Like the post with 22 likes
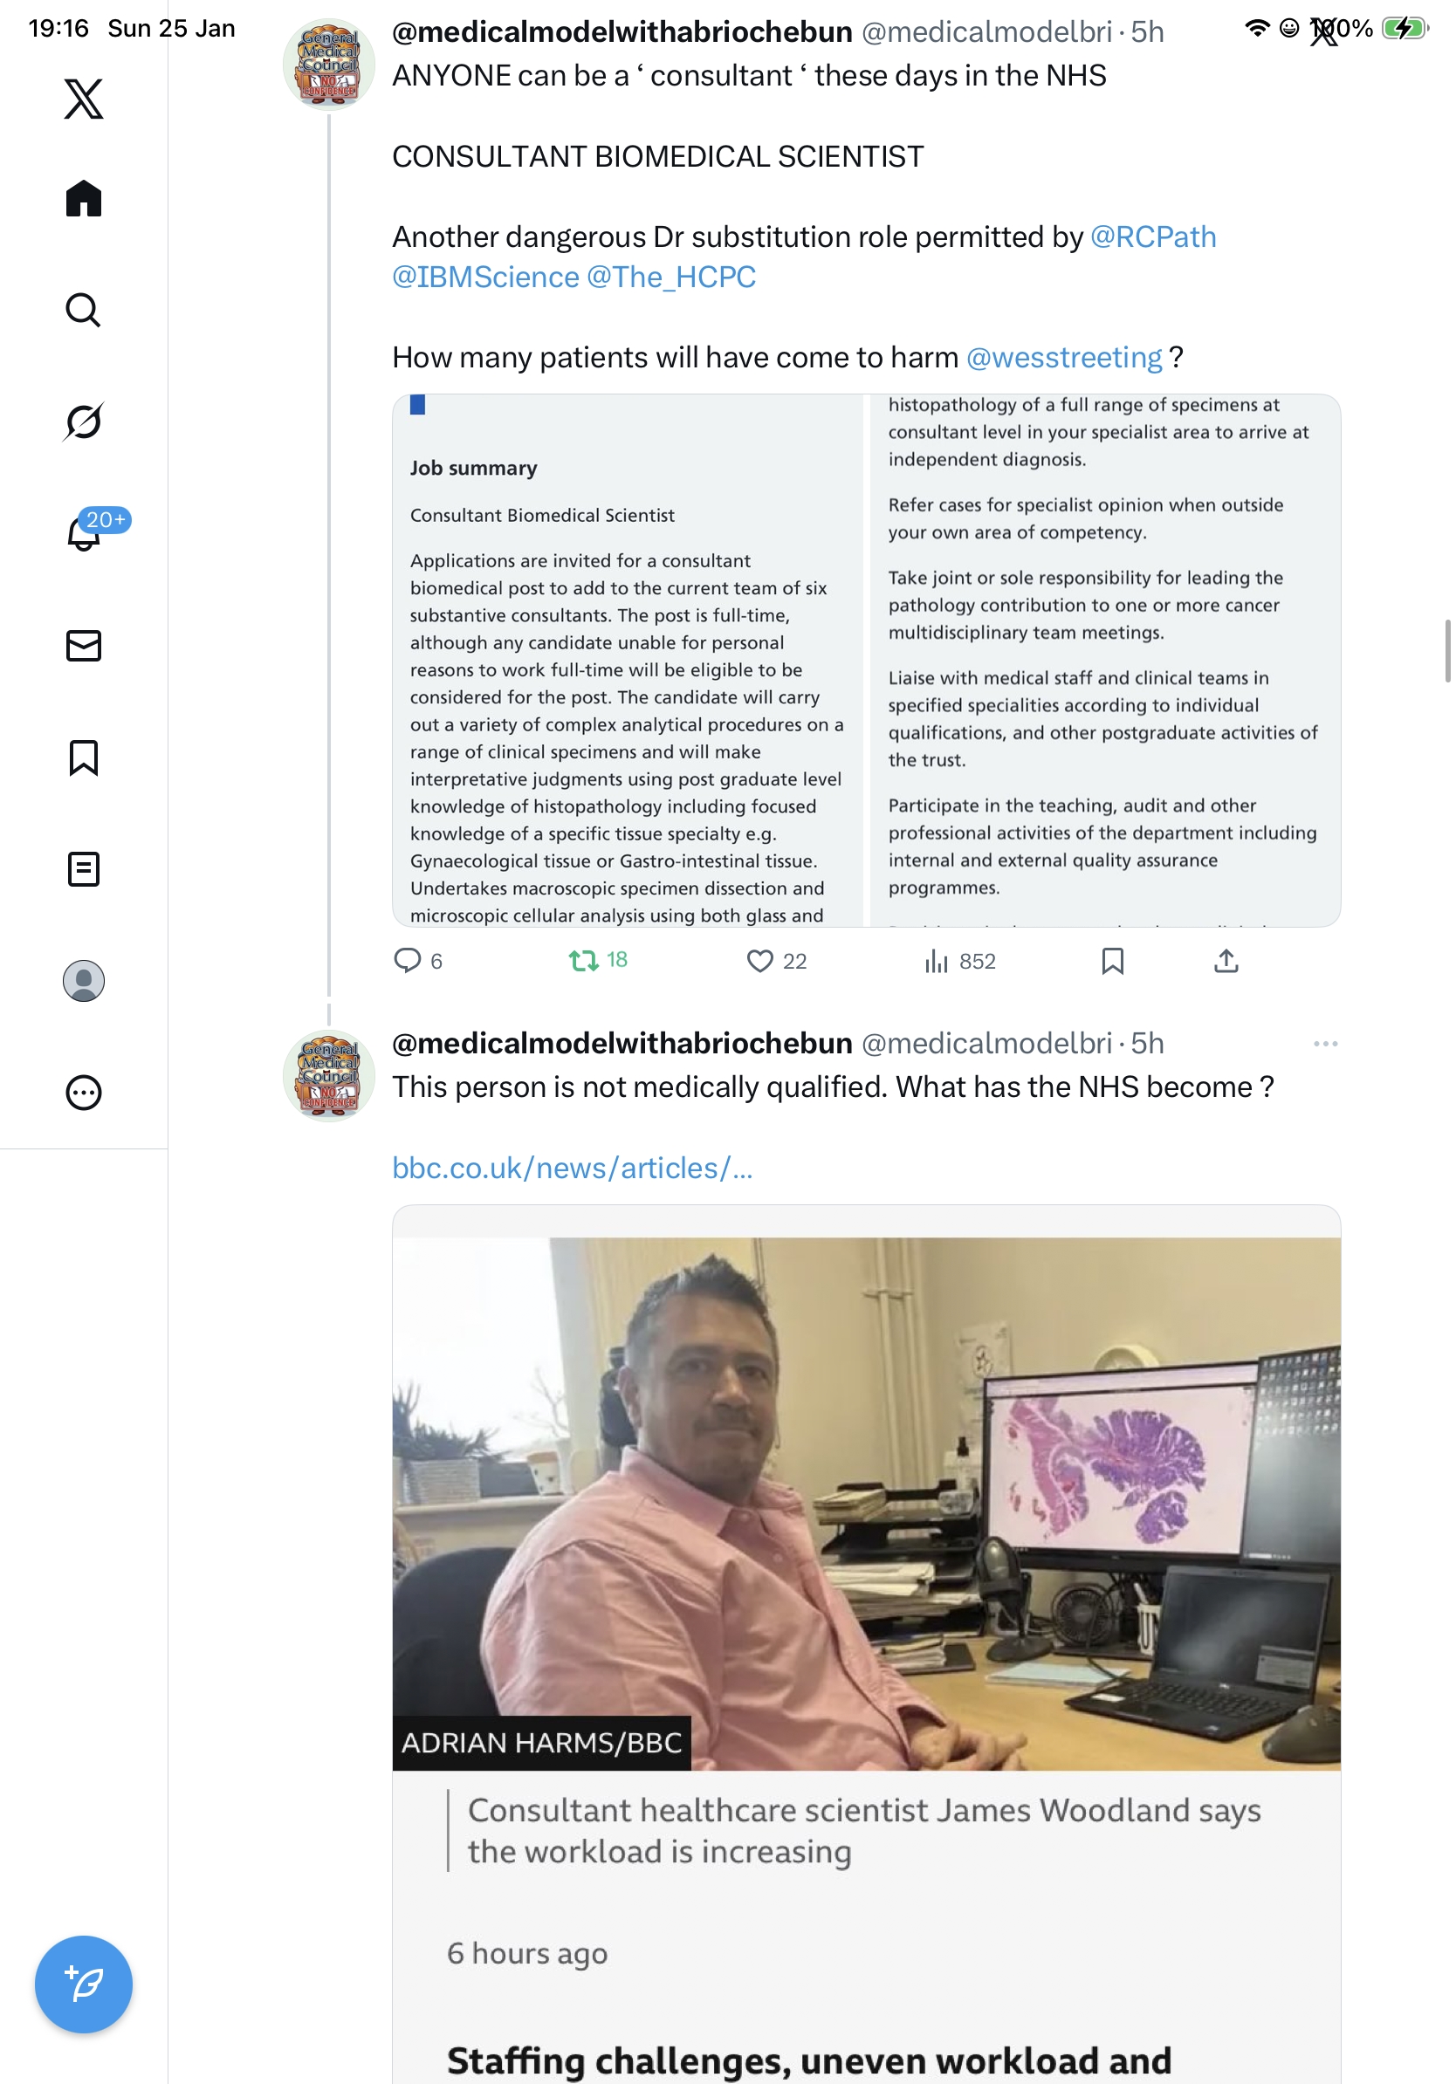The image size is (1456, 2084). pyautogui.click(x=759, y=960)
